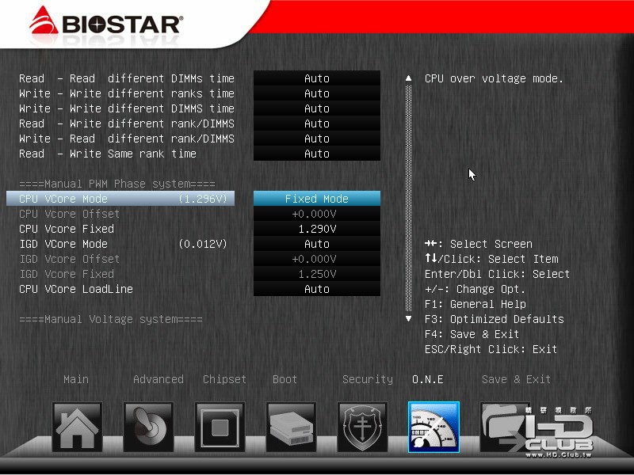
Task: Open the Advanced switch icon
Action: (148, 427)
